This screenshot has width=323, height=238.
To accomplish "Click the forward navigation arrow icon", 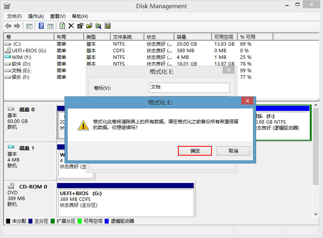I will tap(16, 26).
